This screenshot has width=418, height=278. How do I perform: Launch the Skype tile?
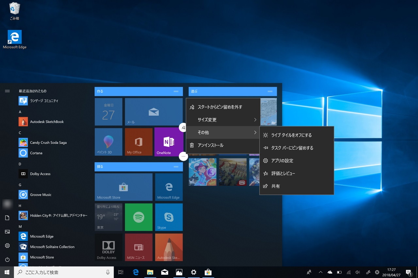169,217
